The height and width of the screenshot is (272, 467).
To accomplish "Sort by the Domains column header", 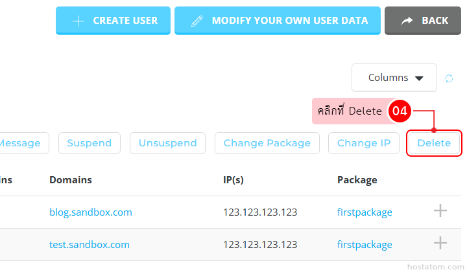I will point(71,179).
